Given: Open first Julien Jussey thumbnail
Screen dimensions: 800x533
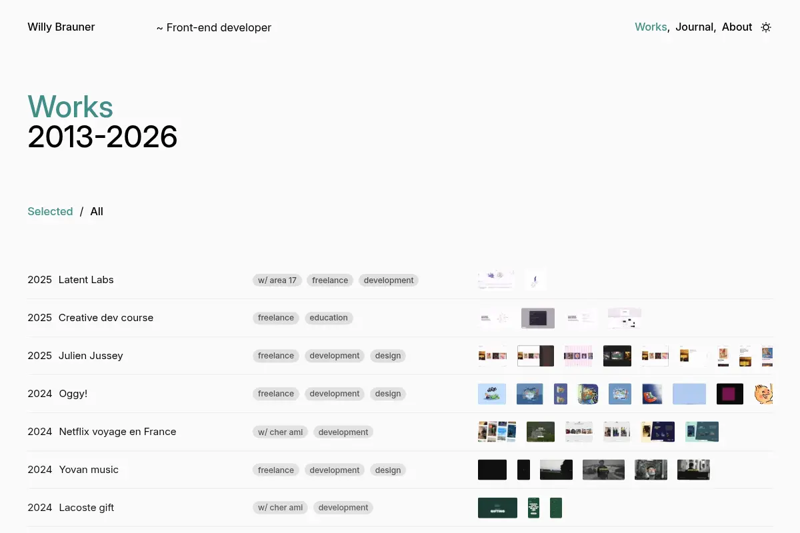Looking at the screenshot, I should (492, 356).
